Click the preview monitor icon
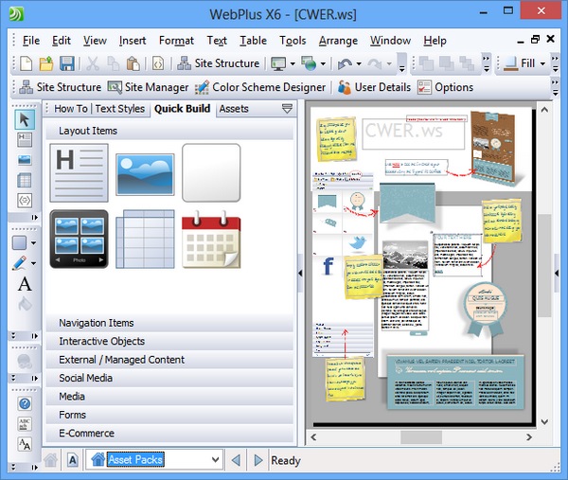 click(x=278, y=63)
